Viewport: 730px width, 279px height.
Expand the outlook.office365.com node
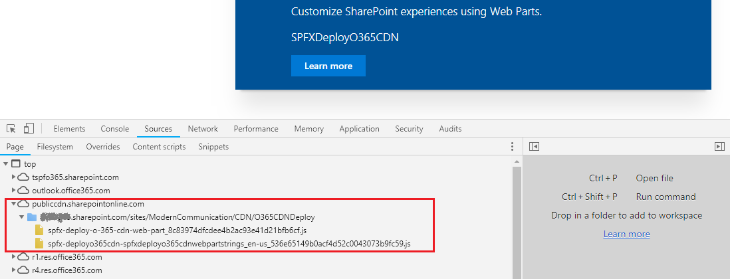15,191
